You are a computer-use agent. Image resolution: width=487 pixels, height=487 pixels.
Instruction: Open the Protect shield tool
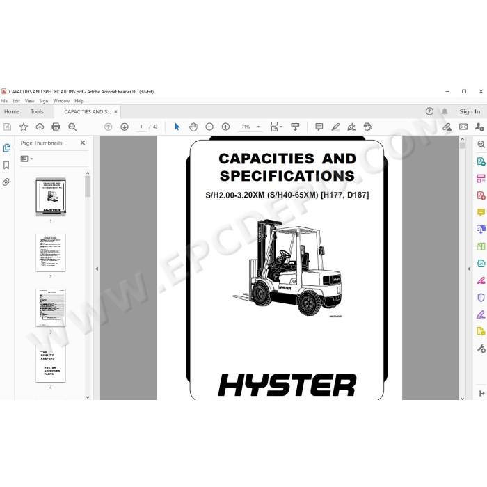point(481,298)
